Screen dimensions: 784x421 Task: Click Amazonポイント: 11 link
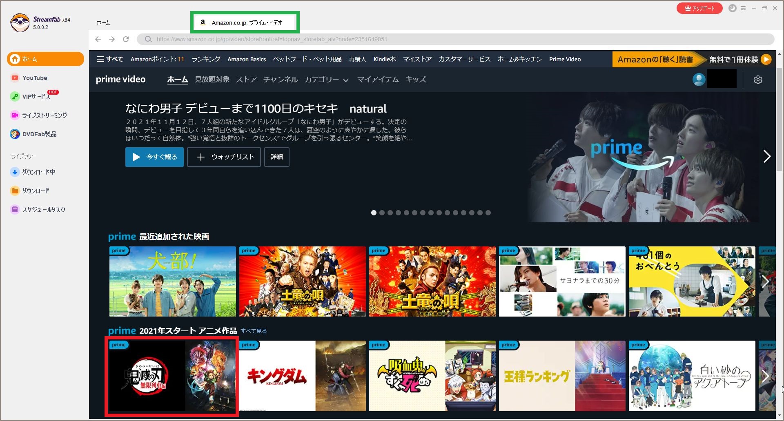(x=157, y=59)
